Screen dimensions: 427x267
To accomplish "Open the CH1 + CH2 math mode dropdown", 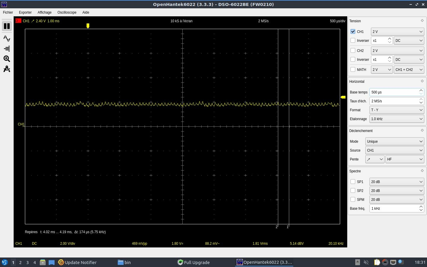I will click(409, 69).
